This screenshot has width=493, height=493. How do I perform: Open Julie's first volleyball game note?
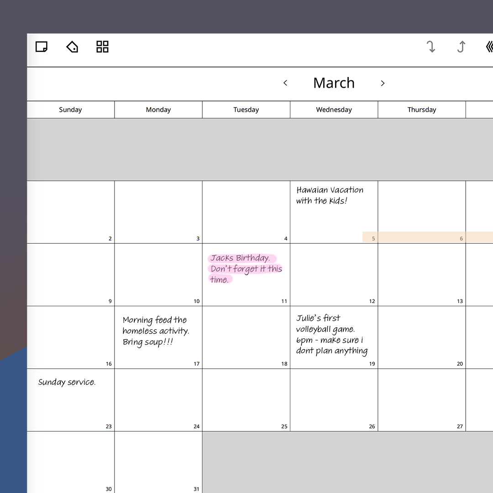331,335
